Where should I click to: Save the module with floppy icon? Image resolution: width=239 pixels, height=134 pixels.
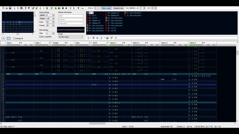(10, 8)
